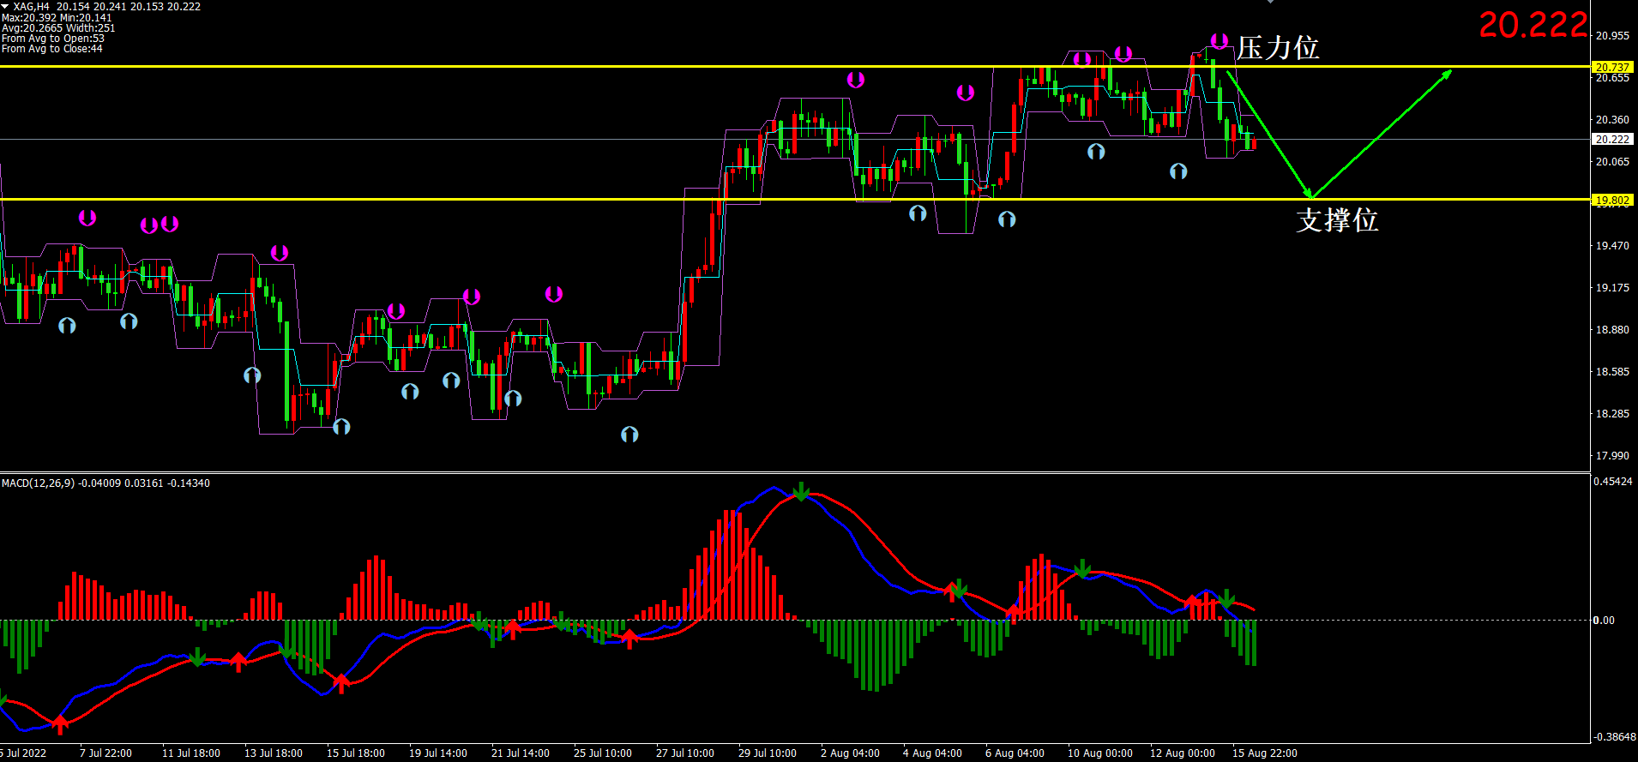Click the green arrowhead pointing at the resistance line
1638x762 pixels.
(1447, 74)
